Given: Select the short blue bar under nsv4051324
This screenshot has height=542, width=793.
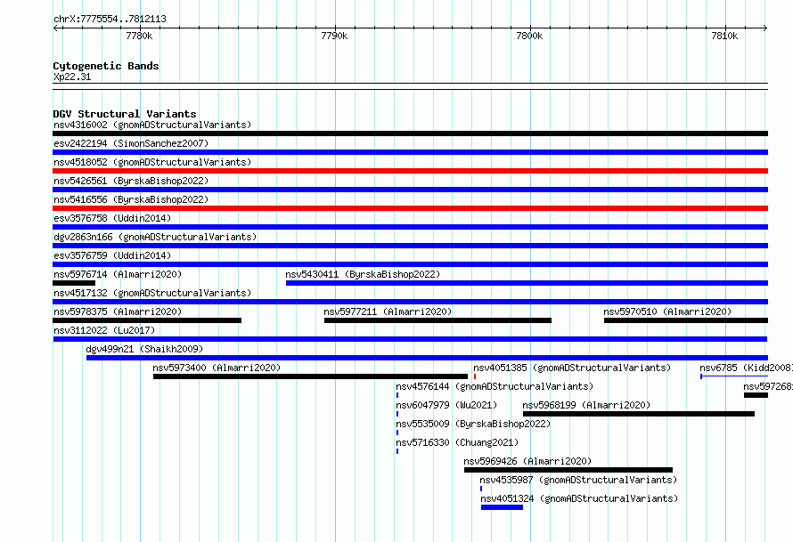Looking at the screenshot, I should coord(503,507).
